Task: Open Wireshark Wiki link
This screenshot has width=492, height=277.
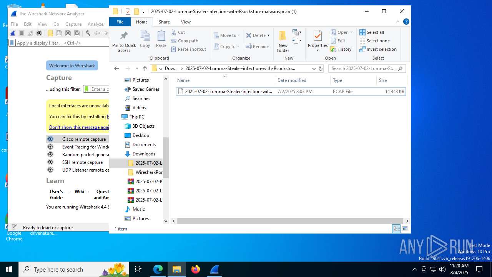Action: 80,191
